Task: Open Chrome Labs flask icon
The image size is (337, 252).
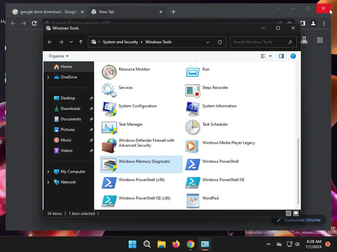Action: (304, 40)
